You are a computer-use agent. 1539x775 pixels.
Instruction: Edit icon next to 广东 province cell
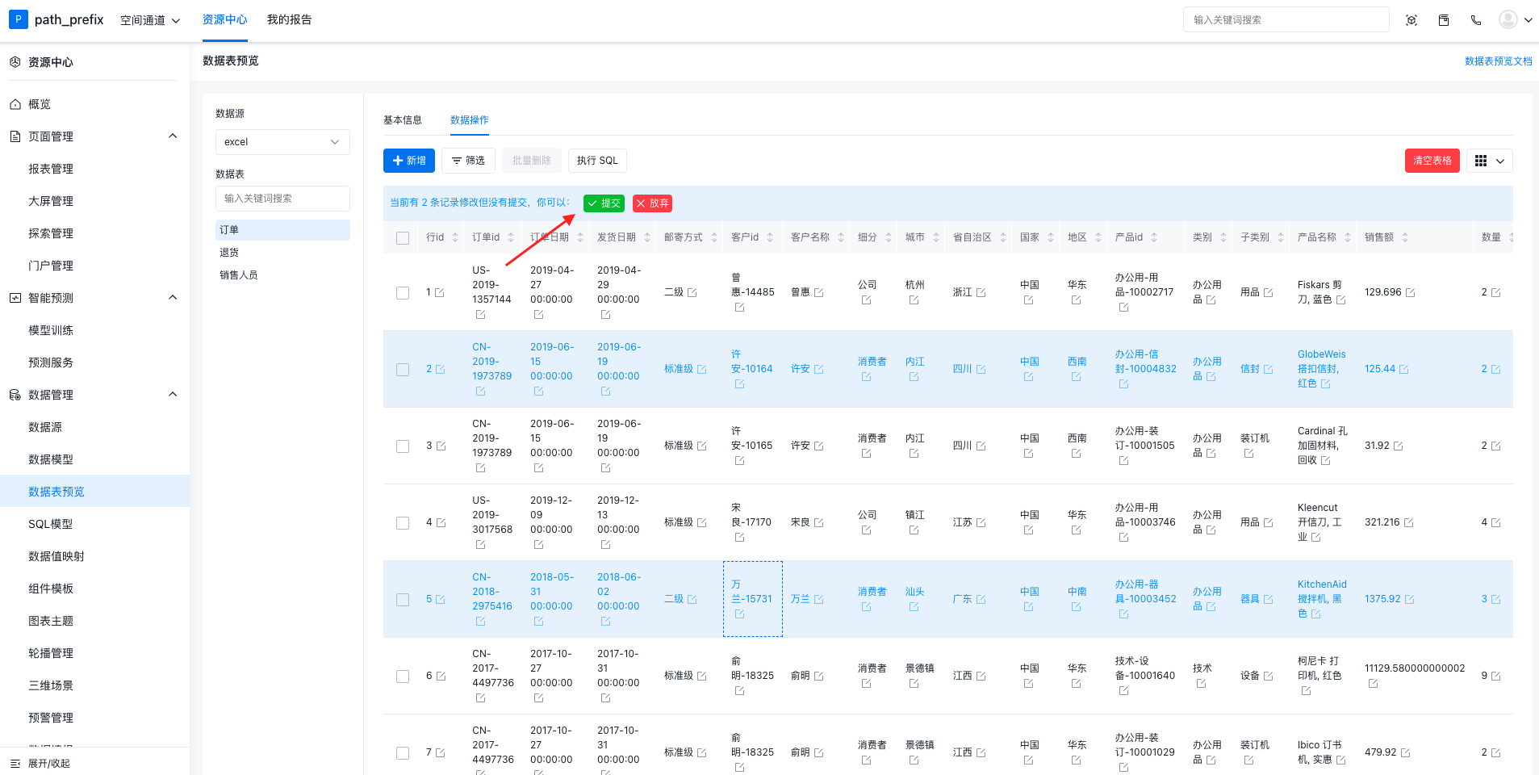point(981,599)
